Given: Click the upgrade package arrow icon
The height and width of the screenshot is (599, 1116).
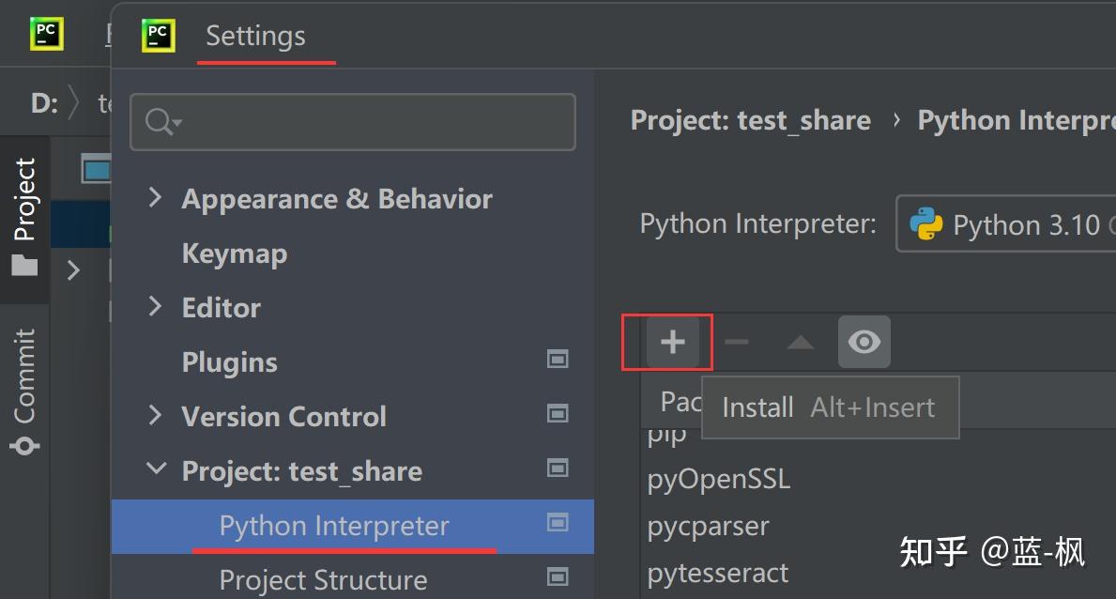Looking at the screenshot, I should pyautogui.click(x=799, y=342).
